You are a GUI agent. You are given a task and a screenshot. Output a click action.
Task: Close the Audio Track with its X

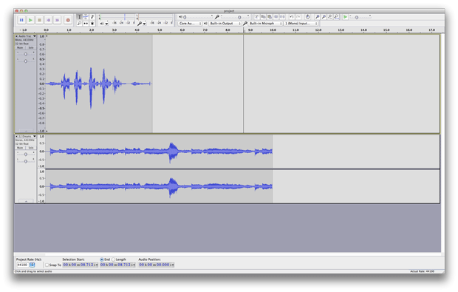coord(16,36)
